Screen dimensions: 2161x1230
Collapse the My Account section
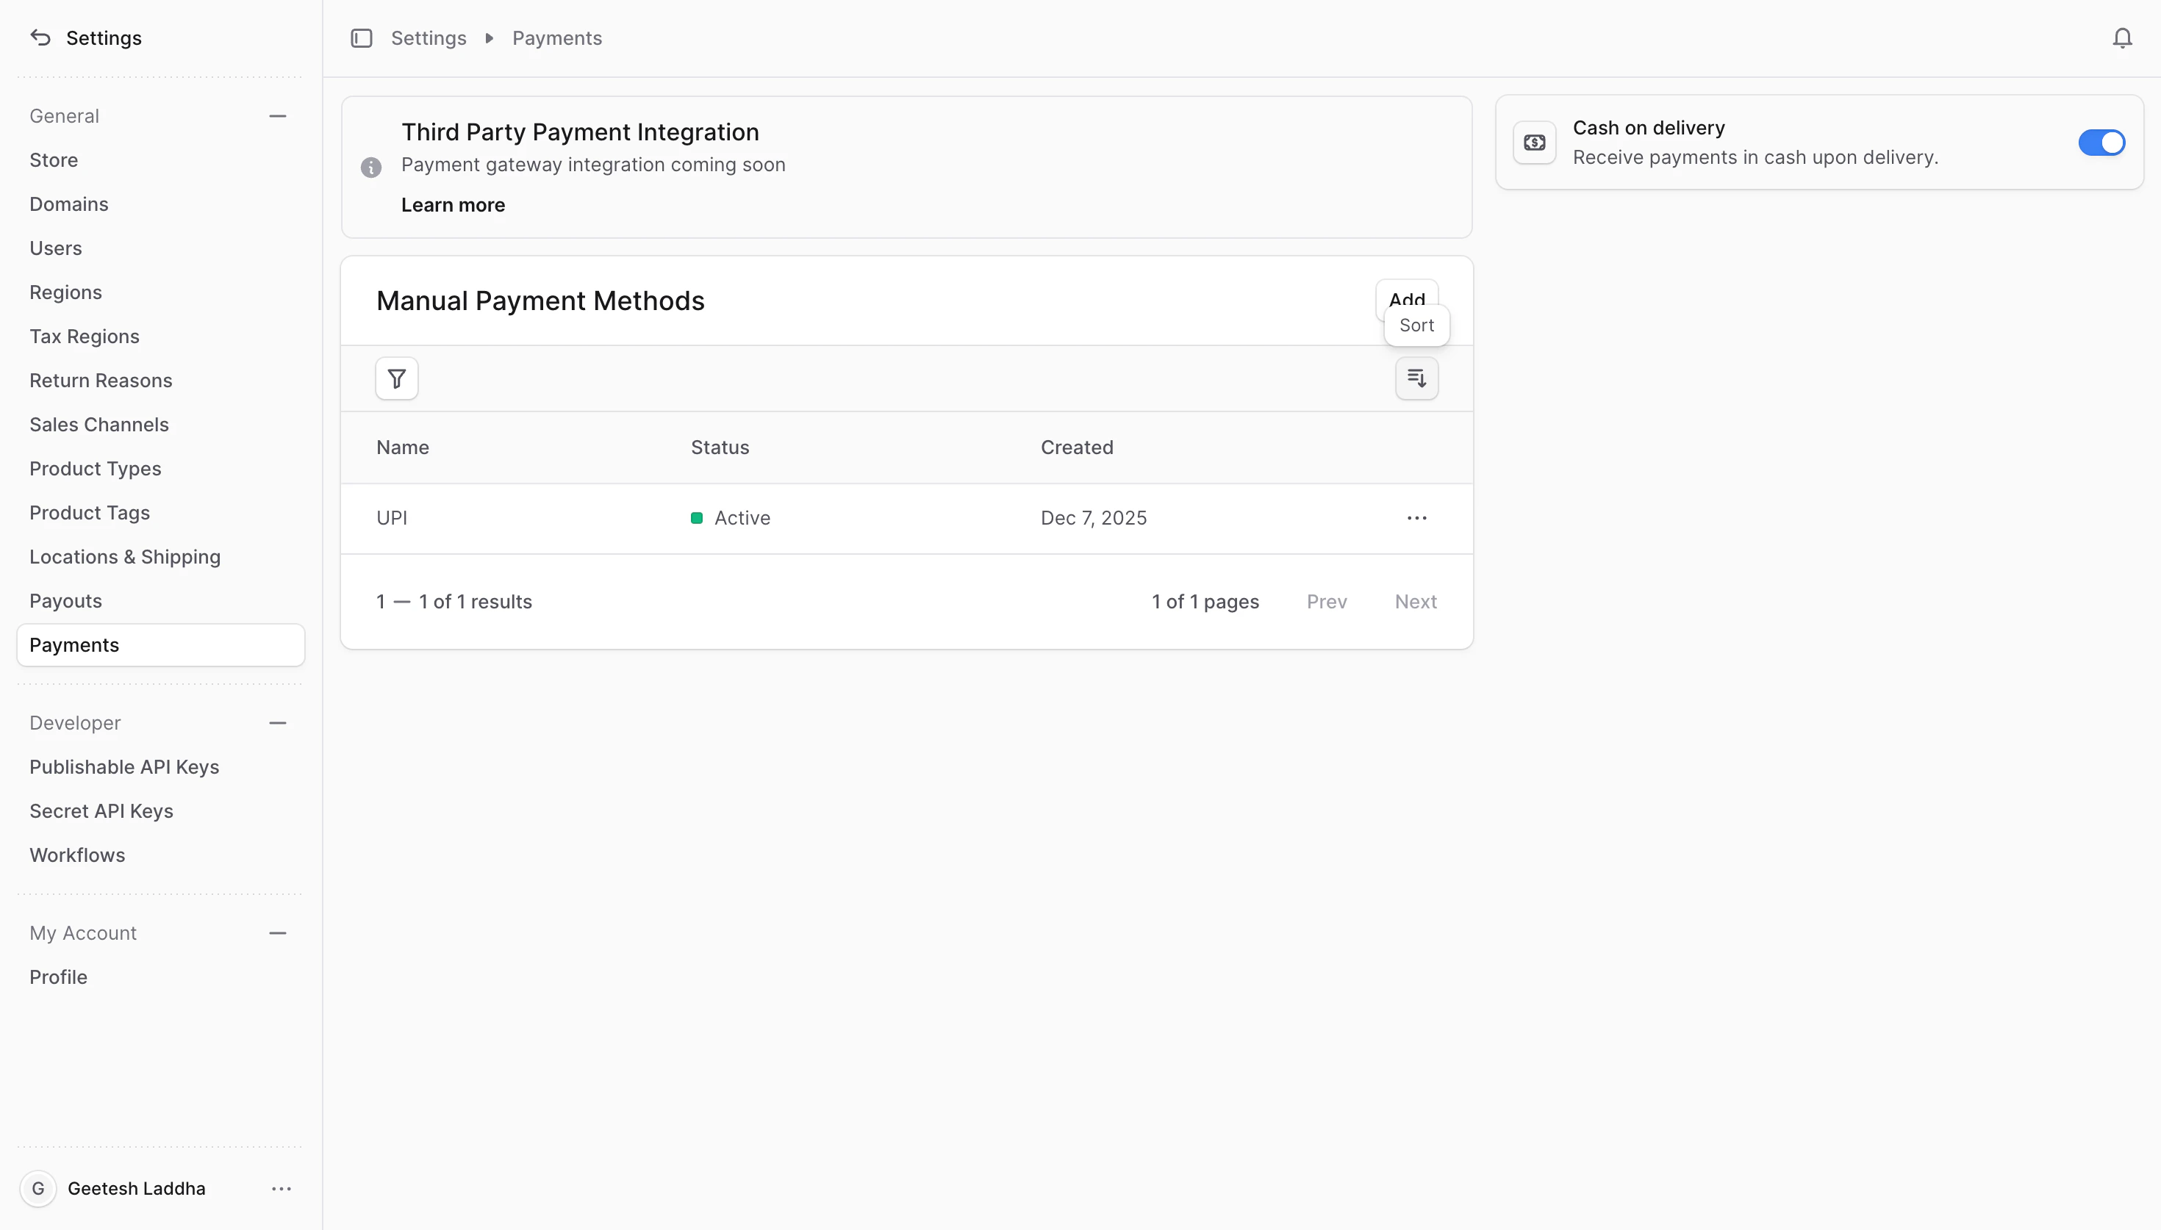click(x=277, y=933)
